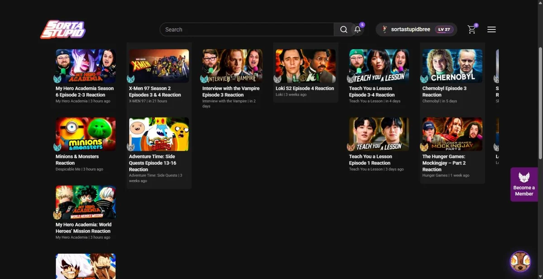Open Chernobyl Episode 3 Reaction title
Viewport: 543px width, 279px height.
pyautogui.click(x=444, y=92)
